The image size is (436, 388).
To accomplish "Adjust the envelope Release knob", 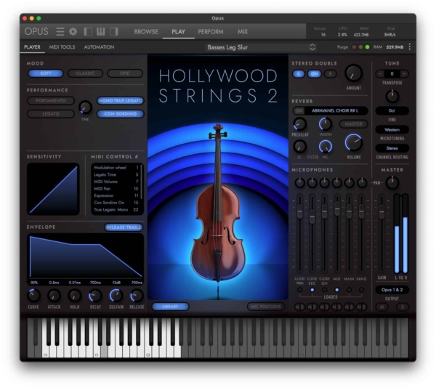I will click(x=137, y=296).
